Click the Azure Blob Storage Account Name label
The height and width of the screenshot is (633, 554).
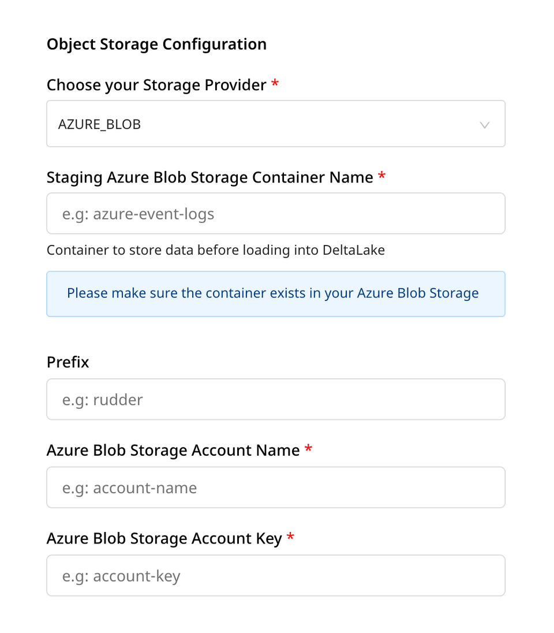173,450
